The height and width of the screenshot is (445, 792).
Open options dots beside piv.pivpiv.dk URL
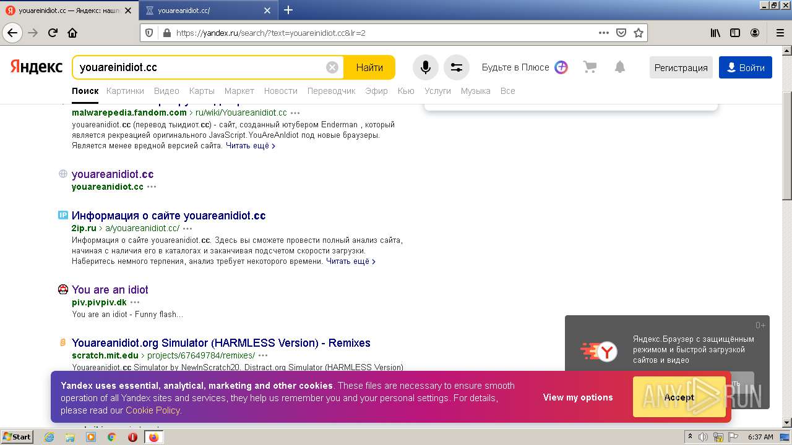135,303
